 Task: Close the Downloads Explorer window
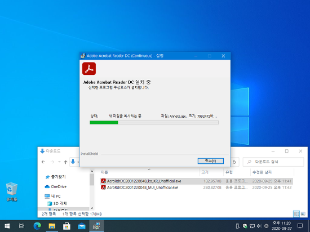point(300,151)
